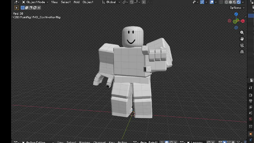Image resolution: width=254 pixels, height=143 pixels.
Task: Open the Marker menu in Action Editor
Action: 85,142
